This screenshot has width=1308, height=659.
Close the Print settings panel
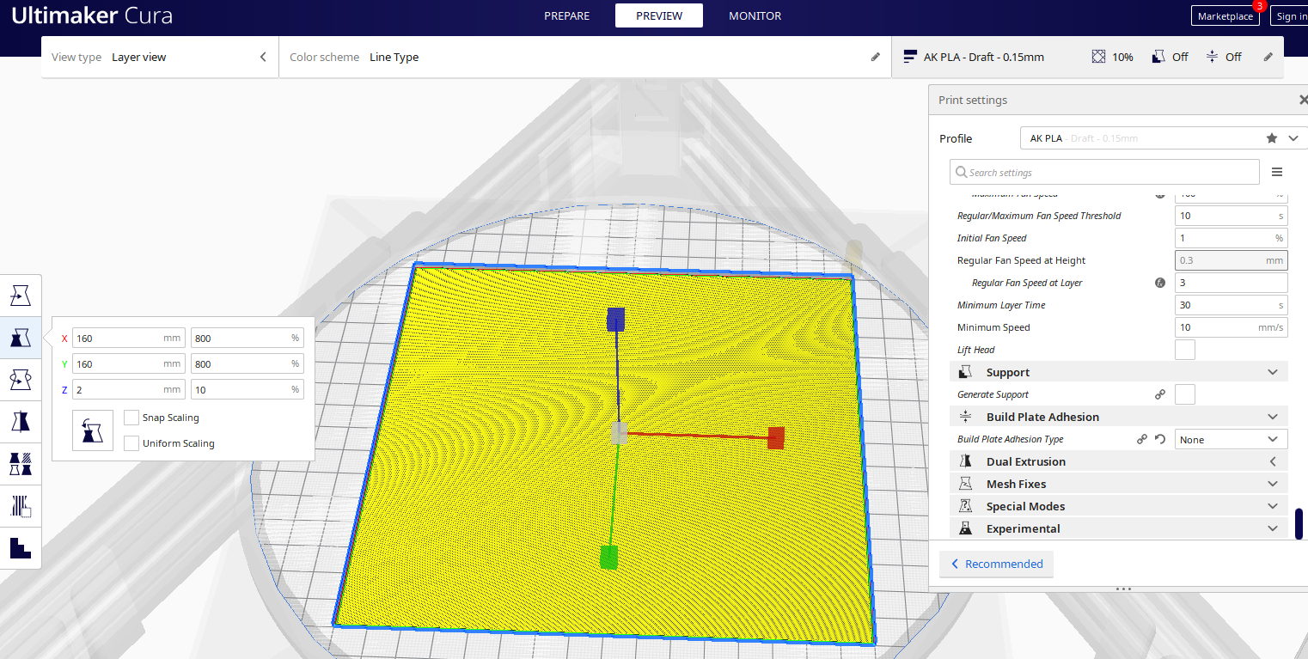click(1303, 100)
